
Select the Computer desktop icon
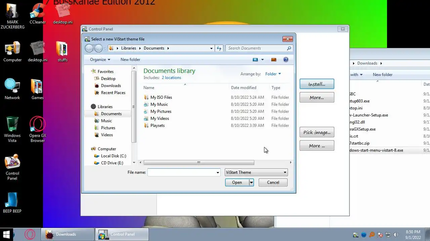(12, 52)
